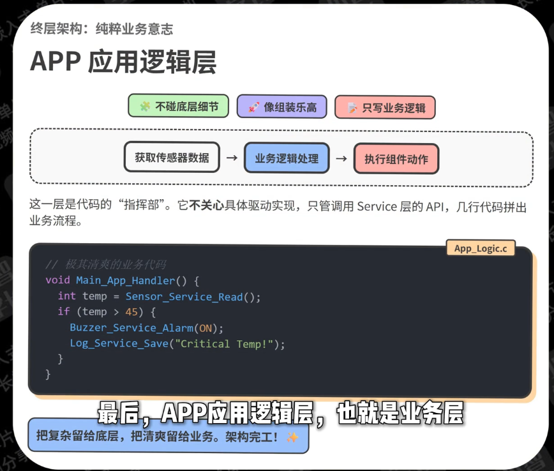Click the 业务逻辑处理 flow box
Screen dimensions: 554x471
[x=287, y=158]
